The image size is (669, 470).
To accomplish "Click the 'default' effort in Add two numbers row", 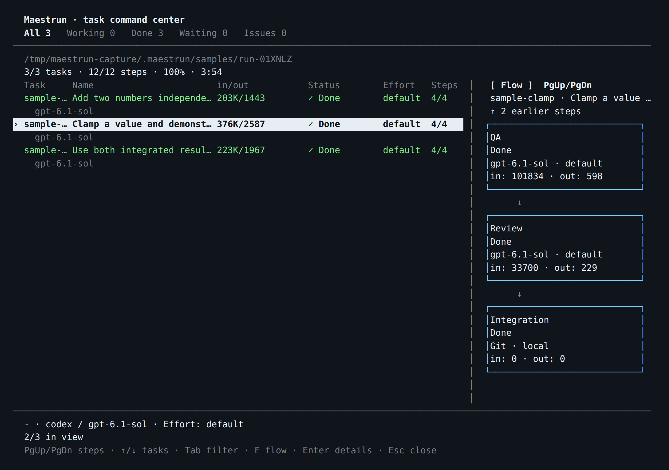I will point(401,98).
